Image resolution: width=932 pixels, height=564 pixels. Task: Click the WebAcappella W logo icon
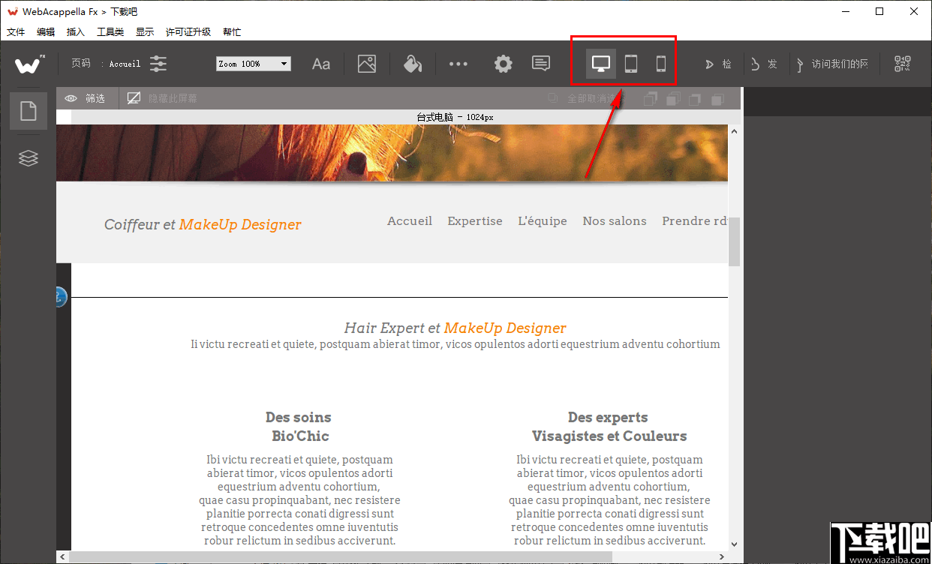click(29, 64)
